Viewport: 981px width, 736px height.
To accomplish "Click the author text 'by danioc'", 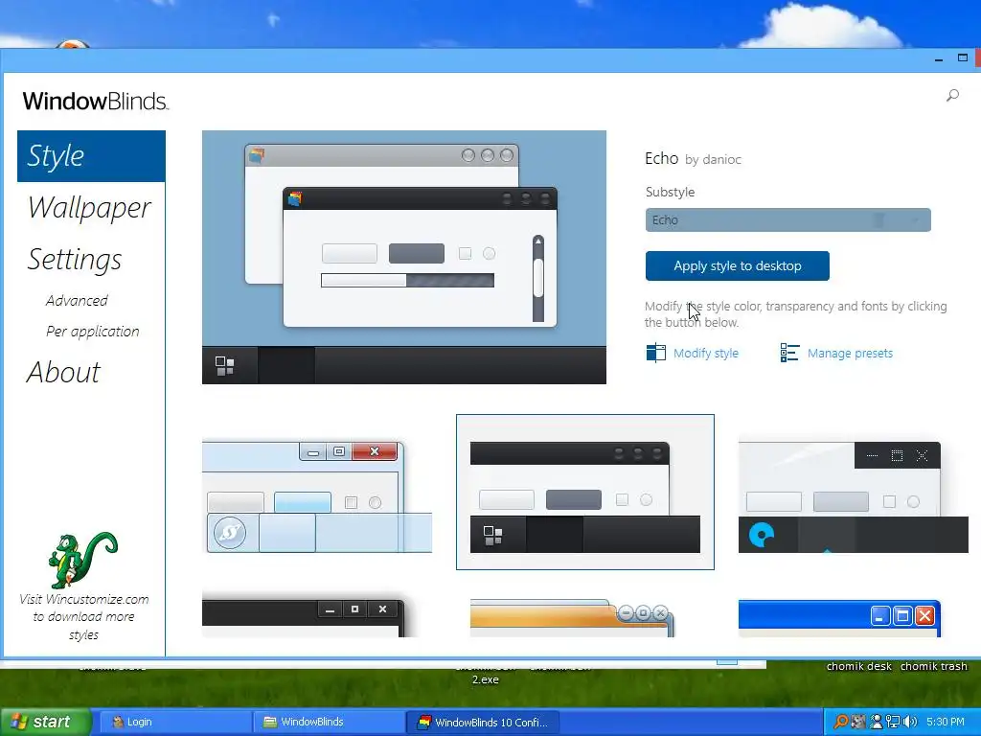I will (713, 160).
